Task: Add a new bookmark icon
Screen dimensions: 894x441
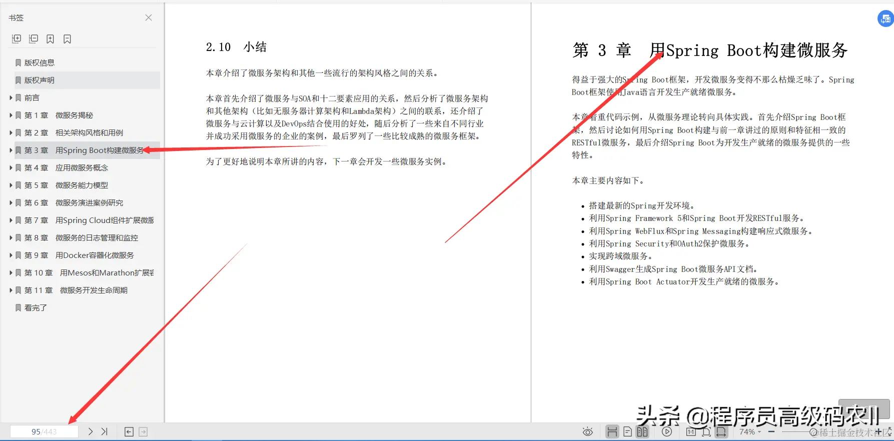Action: coord(50,38)
